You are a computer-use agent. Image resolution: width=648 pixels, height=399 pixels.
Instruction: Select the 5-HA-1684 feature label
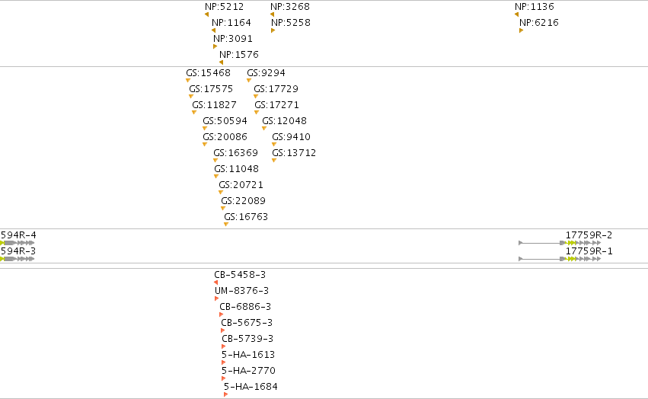pos(251,387)
